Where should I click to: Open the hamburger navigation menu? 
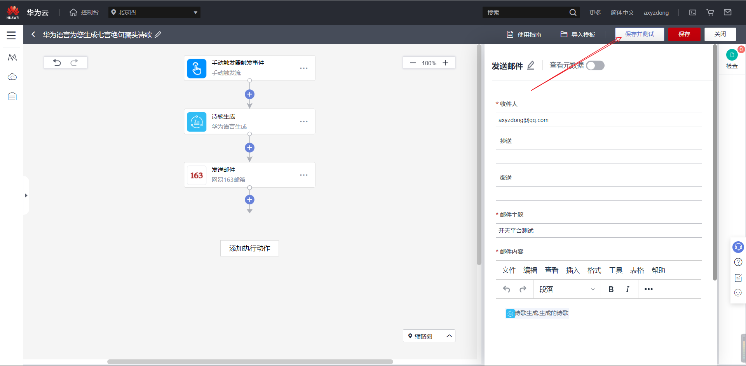click(11, 35)
